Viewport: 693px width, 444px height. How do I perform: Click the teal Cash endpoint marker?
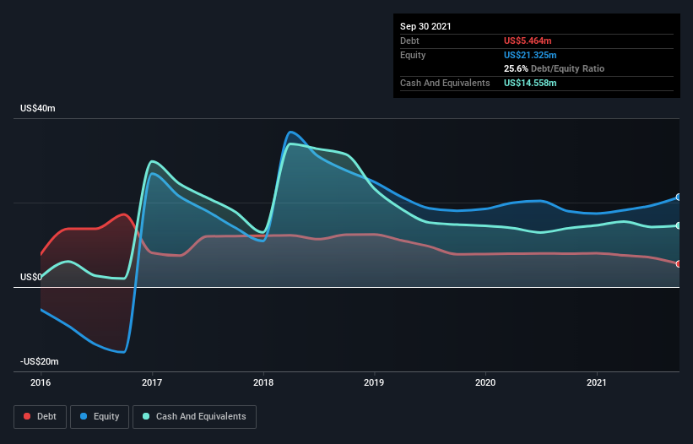679,225
